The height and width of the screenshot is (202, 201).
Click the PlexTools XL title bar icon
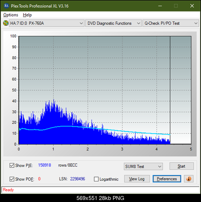(6, 6)
